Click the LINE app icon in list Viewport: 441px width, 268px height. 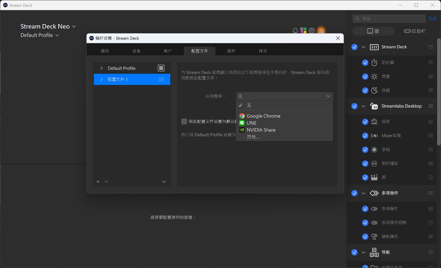242,123
